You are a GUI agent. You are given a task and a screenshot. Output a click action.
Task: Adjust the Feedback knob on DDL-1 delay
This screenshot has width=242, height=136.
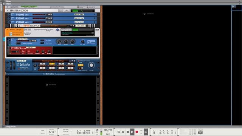(37, 51)
